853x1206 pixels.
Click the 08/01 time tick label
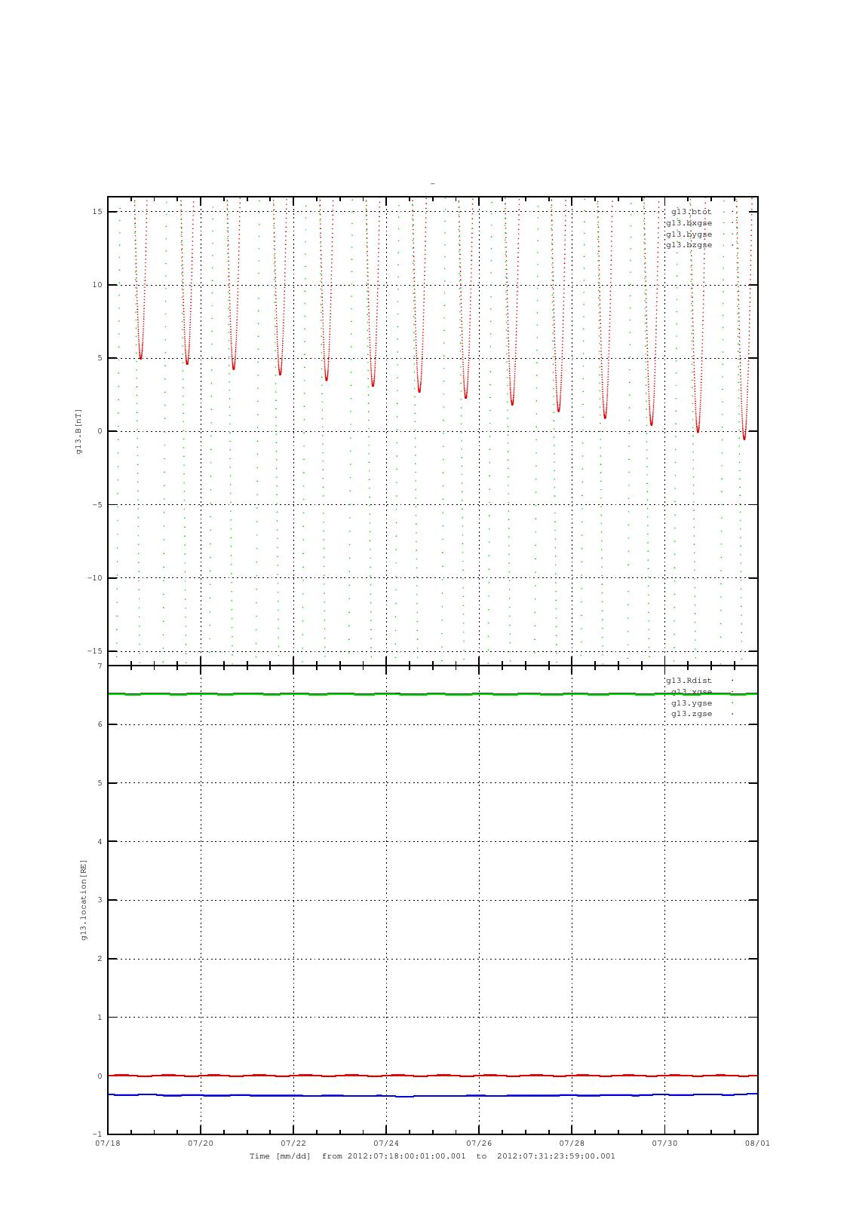point(757,1143)
